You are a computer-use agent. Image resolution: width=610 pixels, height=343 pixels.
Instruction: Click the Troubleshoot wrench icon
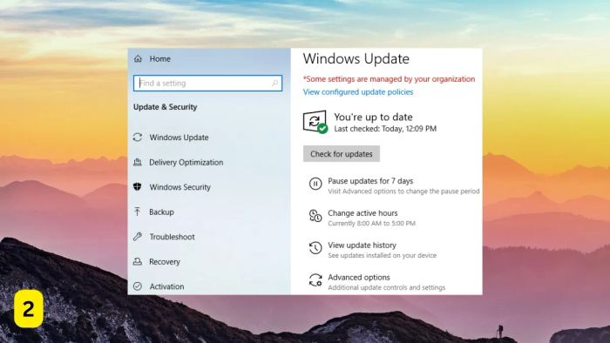[138, 237]
